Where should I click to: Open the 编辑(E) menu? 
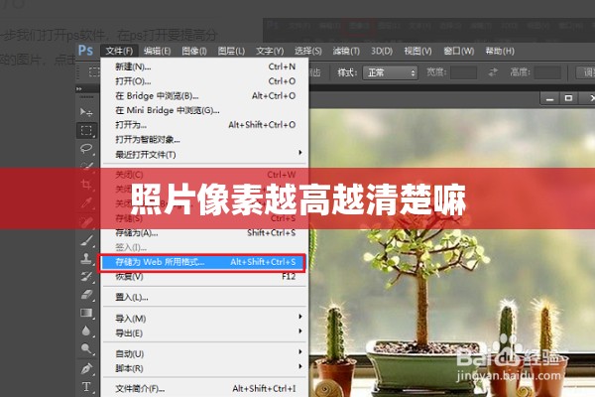point(157,51)
